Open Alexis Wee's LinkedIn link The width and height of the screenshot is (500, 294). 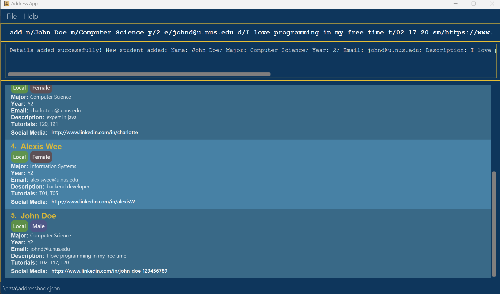tap(93, 202)
